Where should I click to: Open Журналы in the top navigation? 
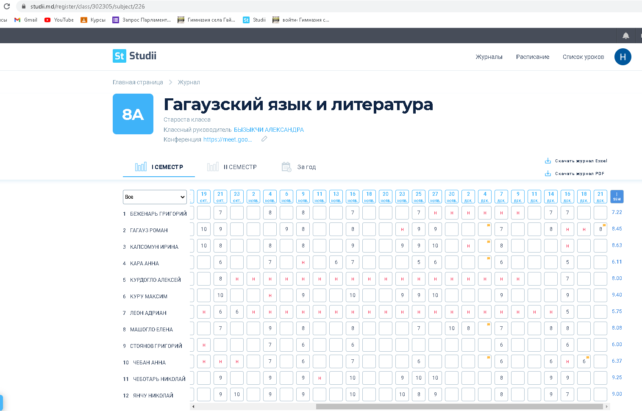[489, 57]
